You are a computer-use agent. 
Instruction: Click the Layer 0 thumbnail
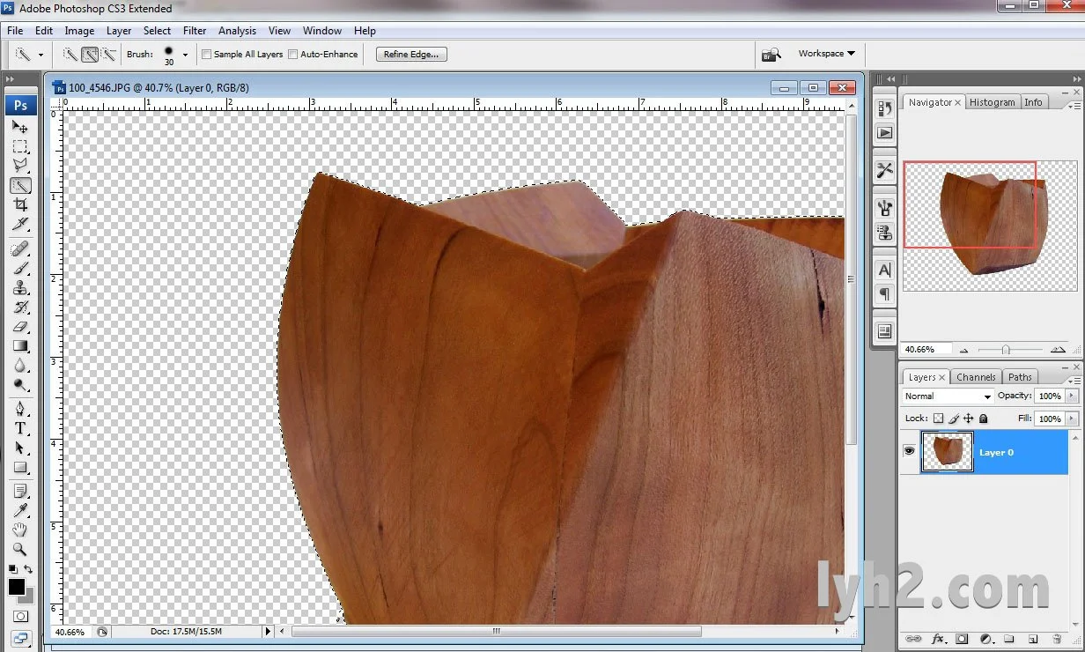click(947, 452)
